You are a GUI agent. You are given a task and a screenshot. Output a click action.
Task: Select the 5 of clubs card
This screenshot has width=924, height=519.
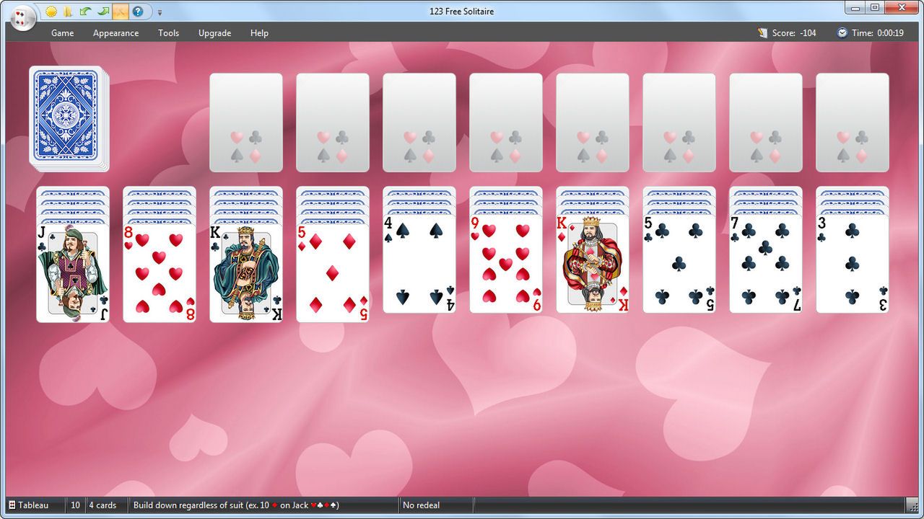click(x=679, y=264)
